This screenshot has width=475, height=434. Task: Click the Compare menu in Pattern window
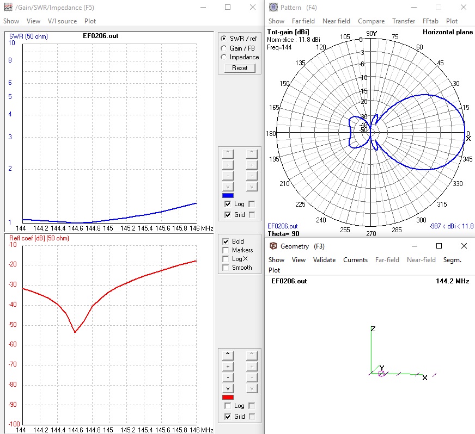371,21
